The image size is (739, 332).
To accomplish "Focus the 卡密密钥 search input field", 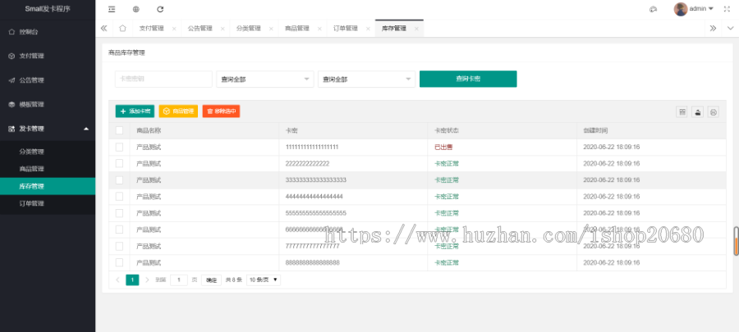I will click(x=163, y=79).
